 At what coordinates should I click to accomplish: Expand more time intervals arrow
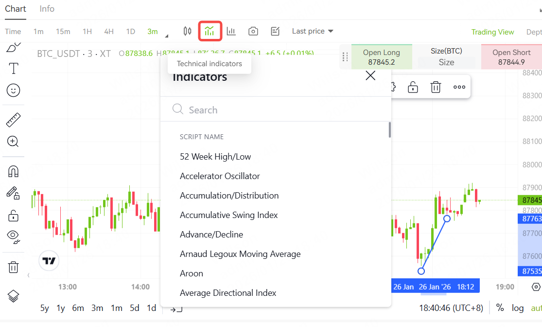click(167, 36)
